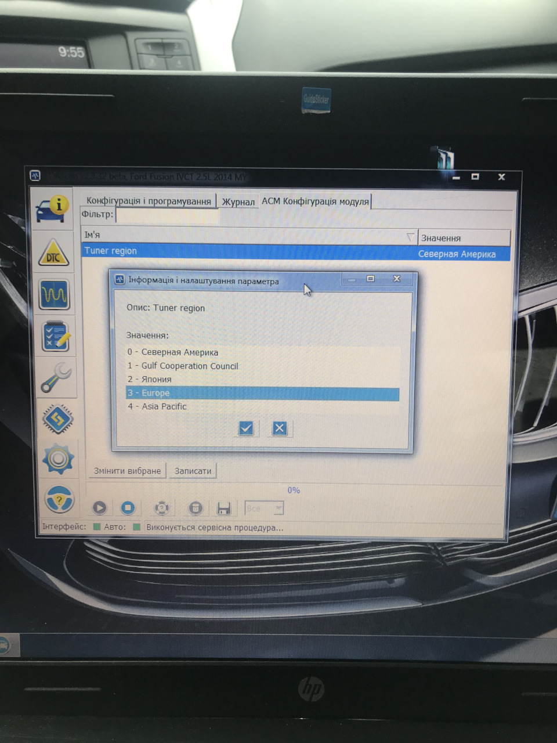Close the parameter settings dialog
Image resolution: width=557 pixels, height=743 pixels.
pos(397,279)
